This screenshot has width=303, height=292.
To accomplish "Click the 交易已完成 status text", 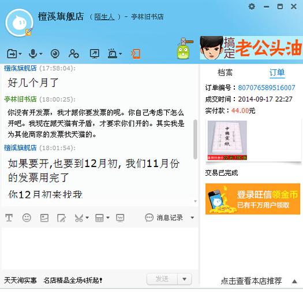I will (222, 173).
